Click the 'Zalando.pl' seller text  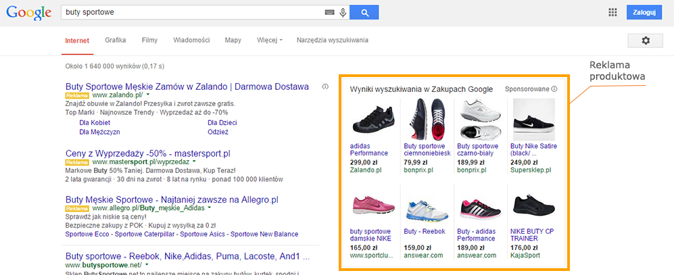pyautogui.click(x=366, y=170)
